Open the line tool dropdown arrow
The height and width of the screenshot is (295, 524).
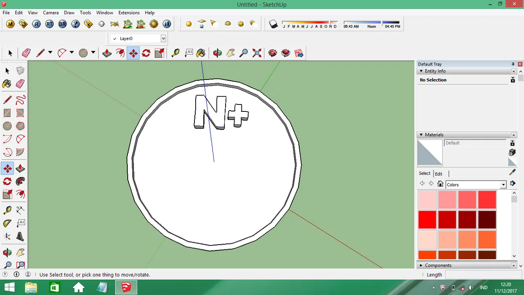click(x=50, y=52)
